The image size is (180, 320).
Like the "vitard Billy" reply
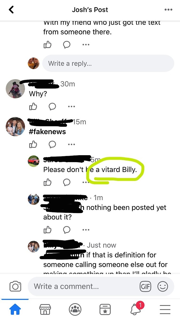47,182
